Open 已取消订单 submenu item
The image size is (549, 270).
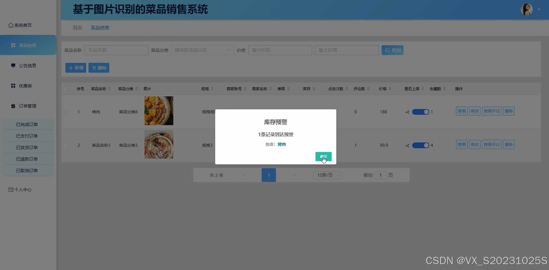[27, 171]
